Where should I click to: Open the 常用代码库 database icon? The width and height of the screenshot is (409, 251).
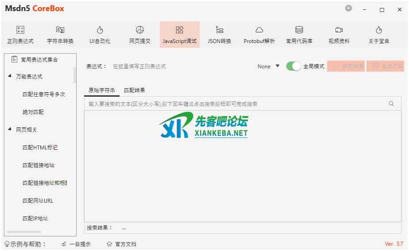pyautogui.click(x=299, y=30)
